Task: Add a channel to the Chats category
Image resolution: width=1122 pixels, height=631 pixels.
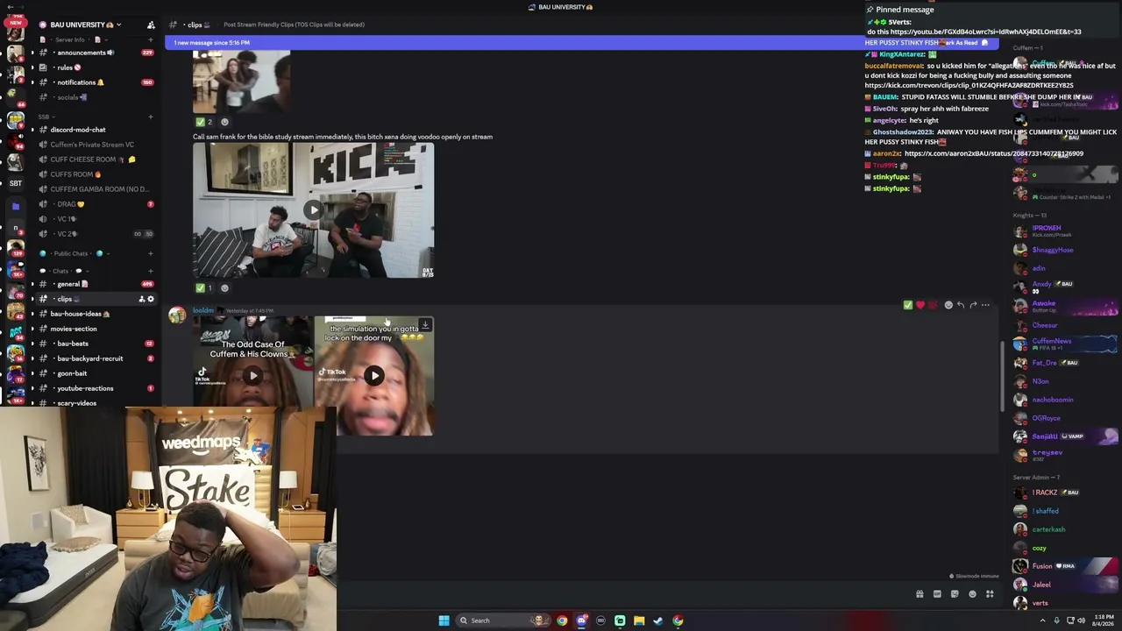Action: [x=151, y=271]
